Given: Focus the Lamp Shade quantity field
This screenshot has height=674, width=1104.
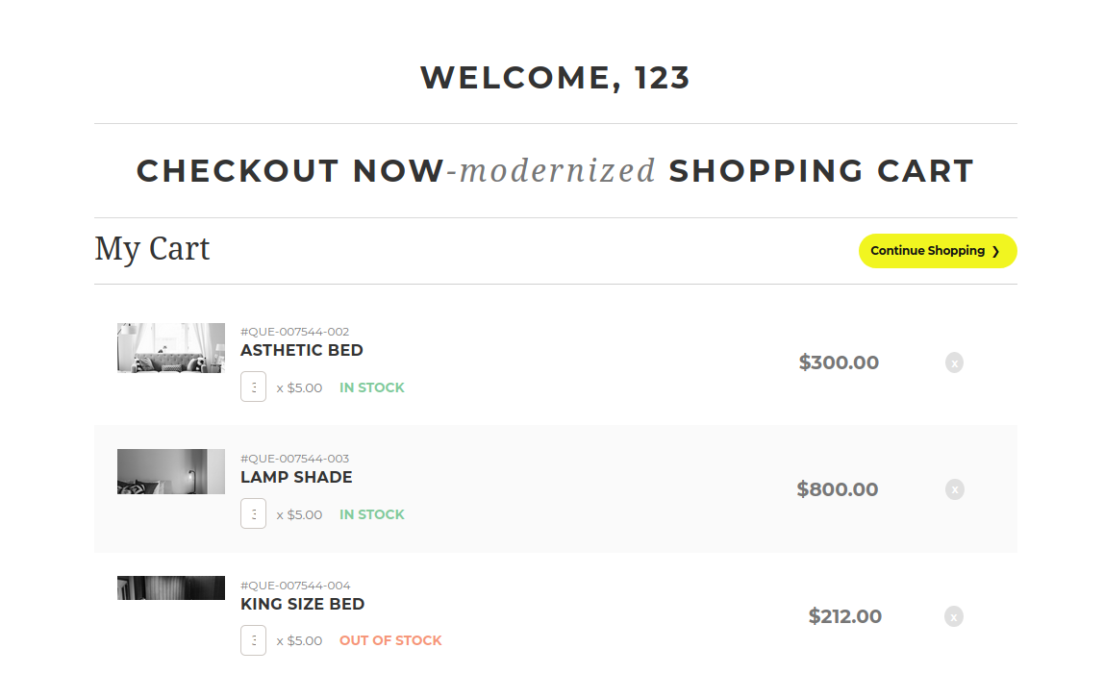Looking at the screenshot, I should click(254, 513).
